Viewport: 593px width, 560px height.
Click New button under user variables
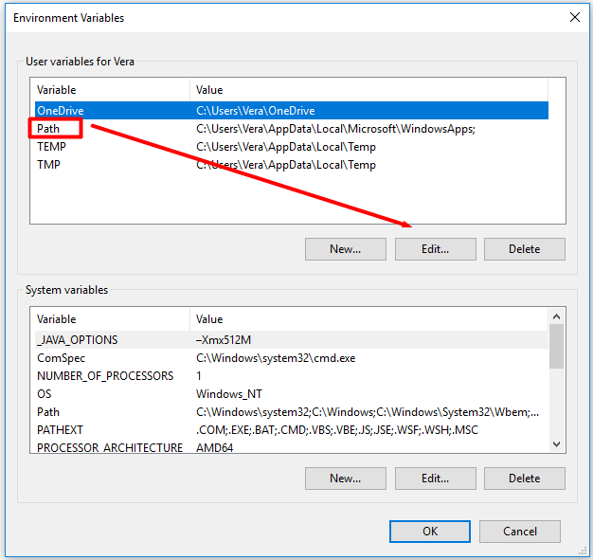click(x=345, y=249)
